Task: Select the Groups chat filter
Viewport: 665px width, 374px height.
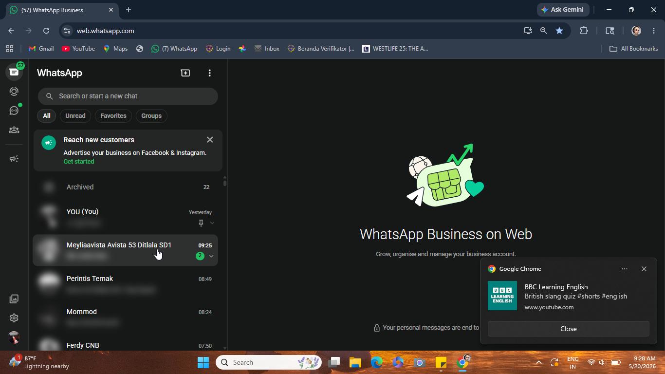Action: pyautogui.click(x=151, y=116)
